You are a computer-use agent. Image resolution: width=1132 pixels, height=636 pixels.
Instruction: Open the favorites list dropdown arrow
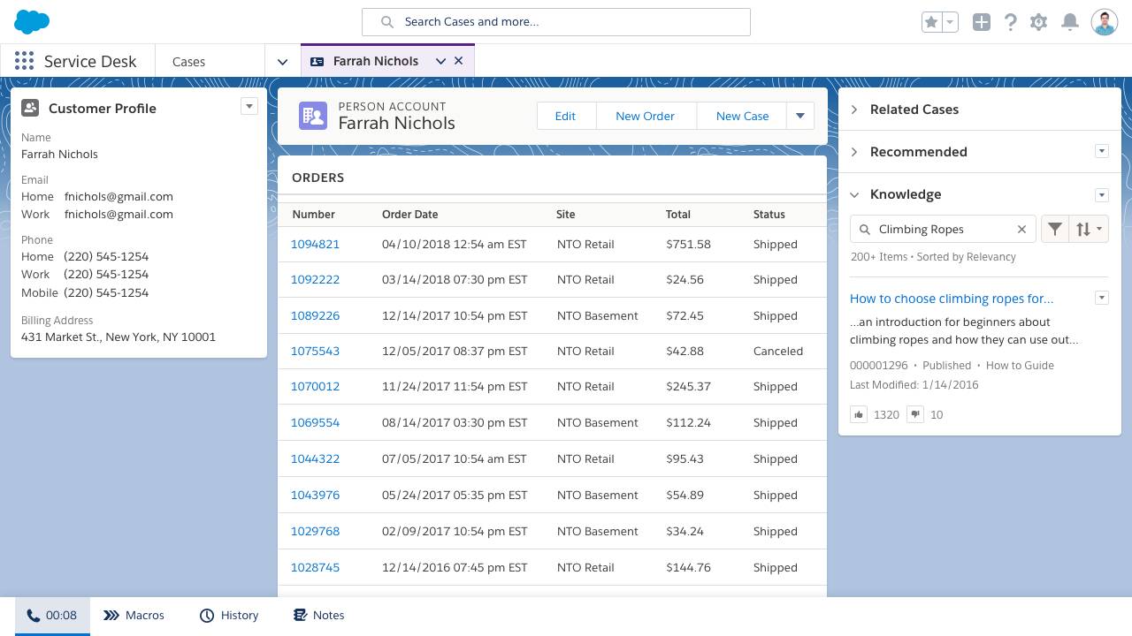pyautogui.click(x=950, y=22)
